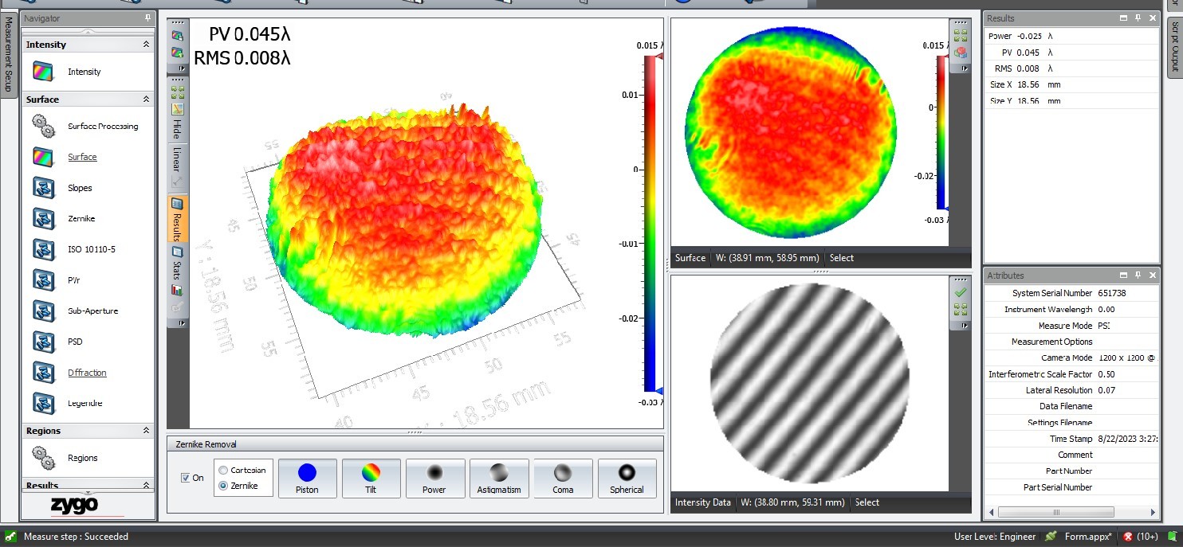
Task: Open the Diffraction analysis icon
Action: click(x=43, y=372)
